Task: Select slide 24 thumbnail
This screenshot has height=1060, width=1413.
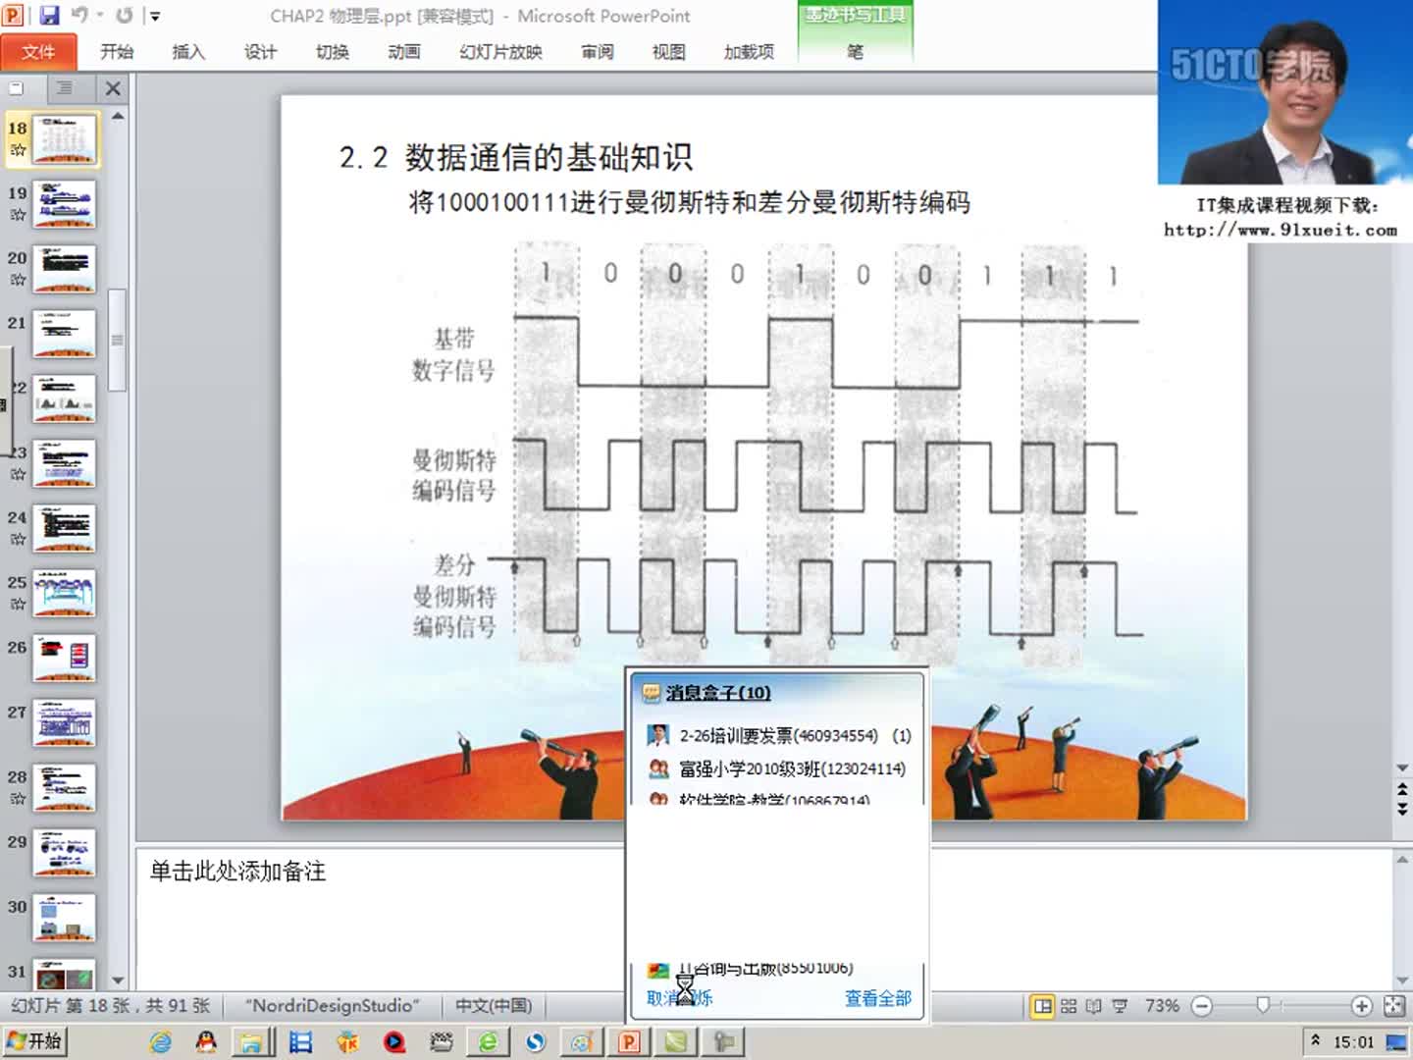Action: pos(65,528)
